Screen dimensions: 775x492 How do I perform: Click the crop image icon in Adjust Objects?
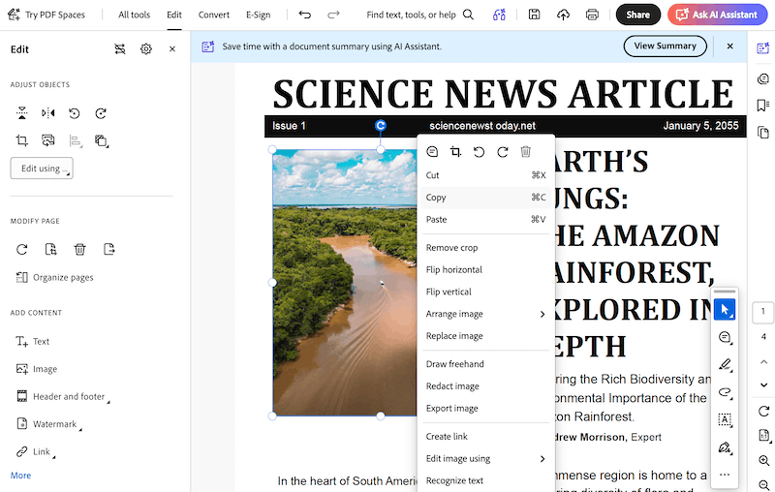(22, 140)
